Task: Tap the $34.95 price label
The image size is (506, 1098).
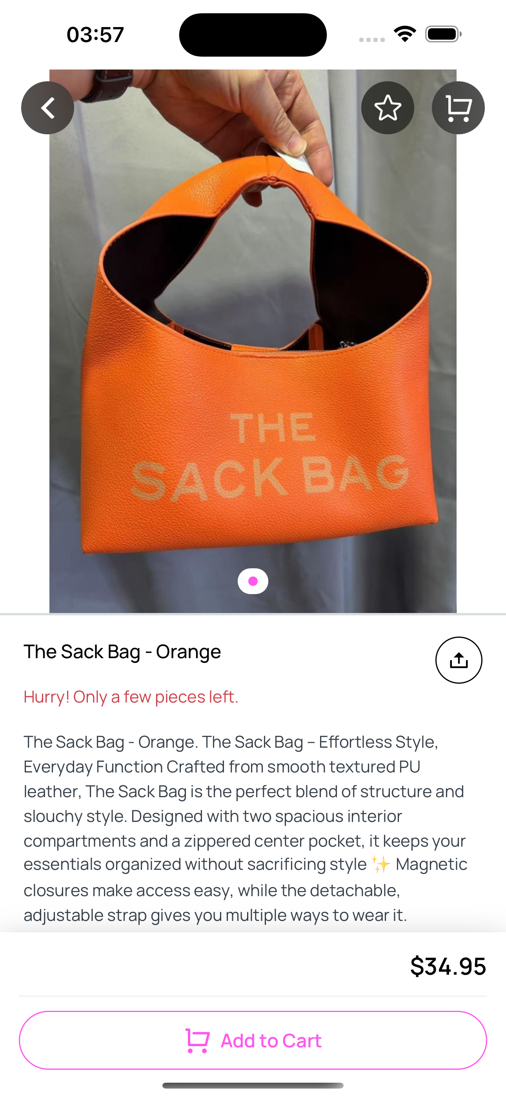Action: 448,965
